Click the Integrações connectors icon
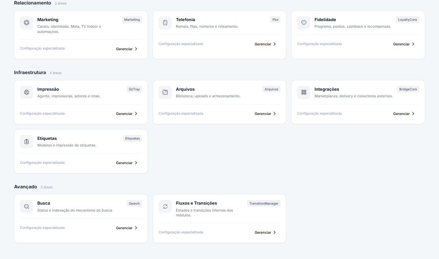Viewport: 439px width, 259px height. pyautogui.click(x=304, y=92)
